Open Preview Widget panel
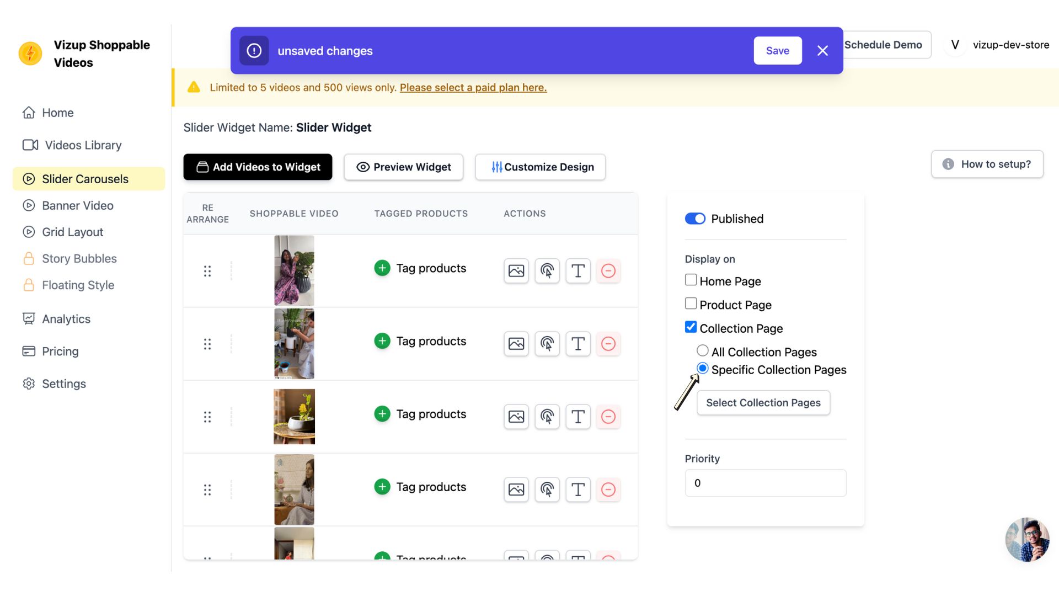The image size is (1059, 596). click(404, 167)
